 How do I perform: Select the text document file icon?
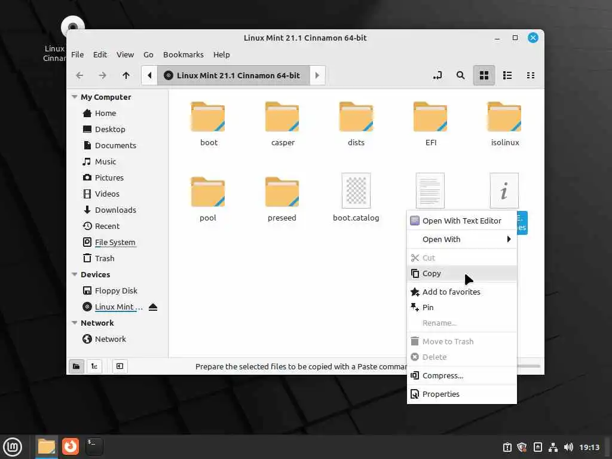(x=430, y=191)
